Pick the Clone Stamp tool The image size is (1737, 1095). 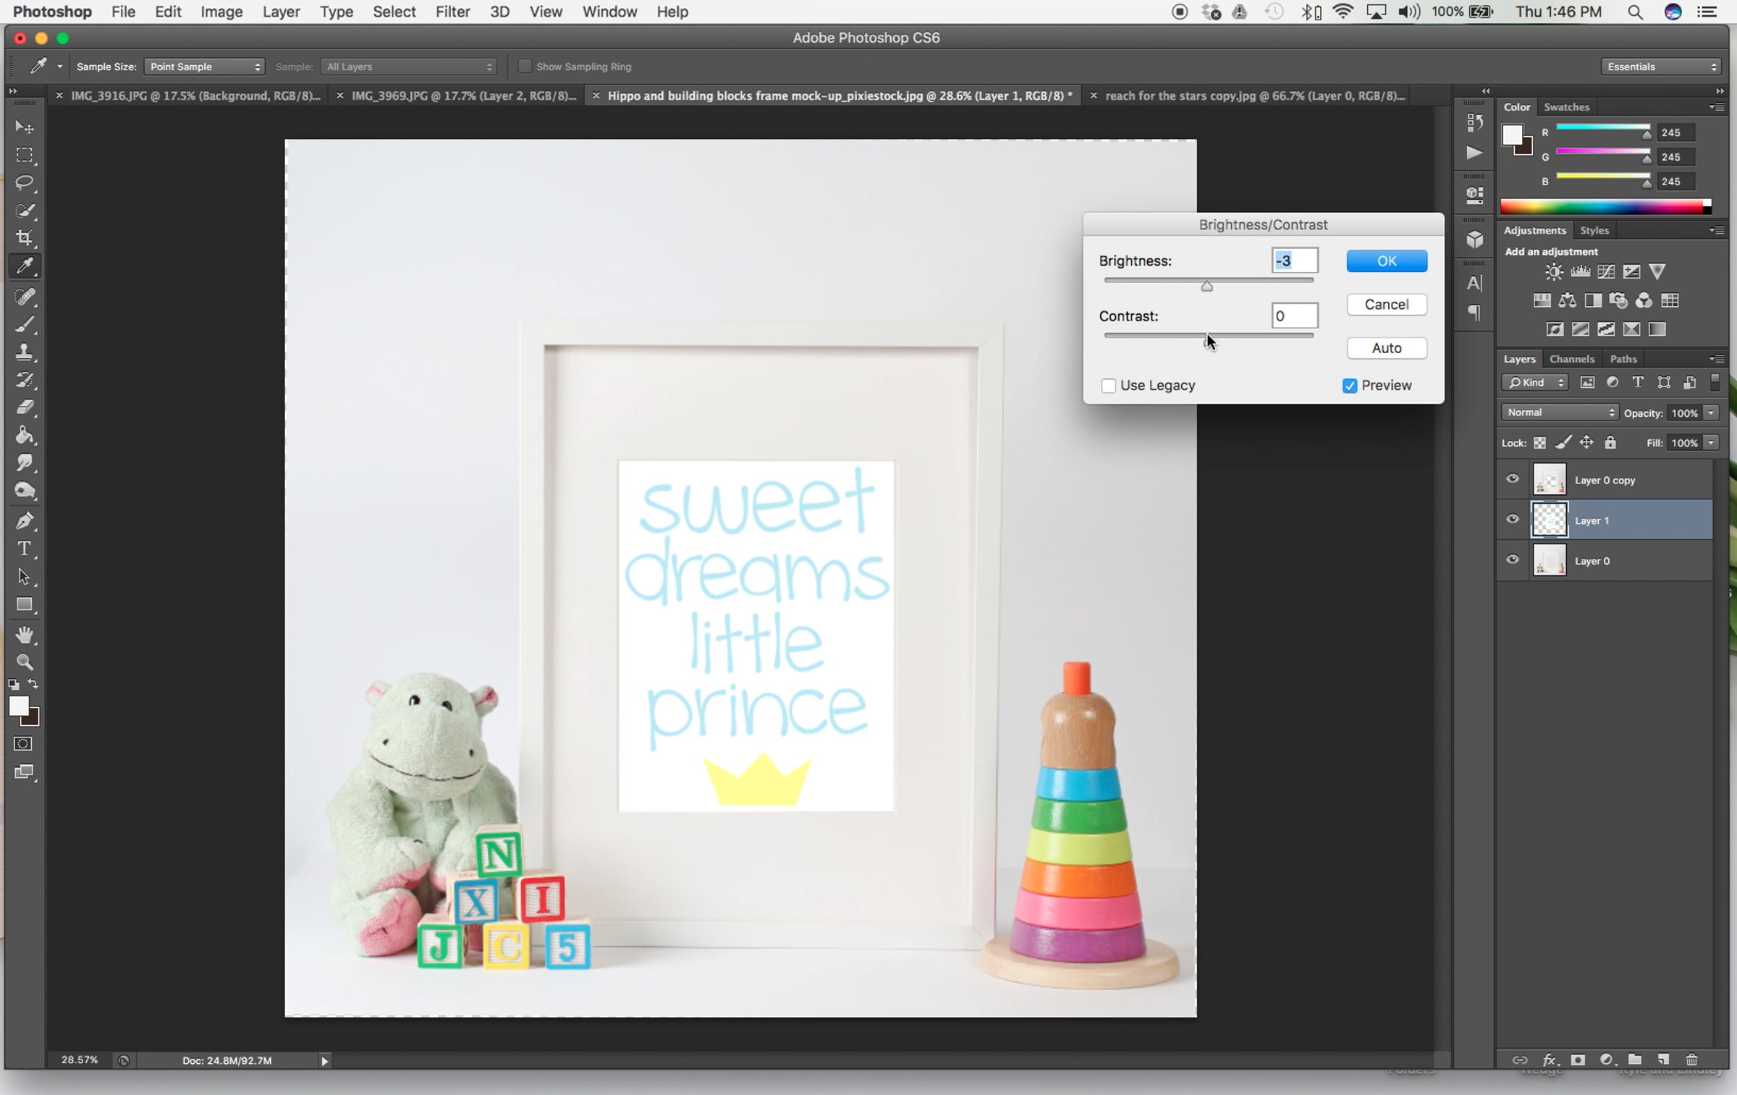[25, 352]
